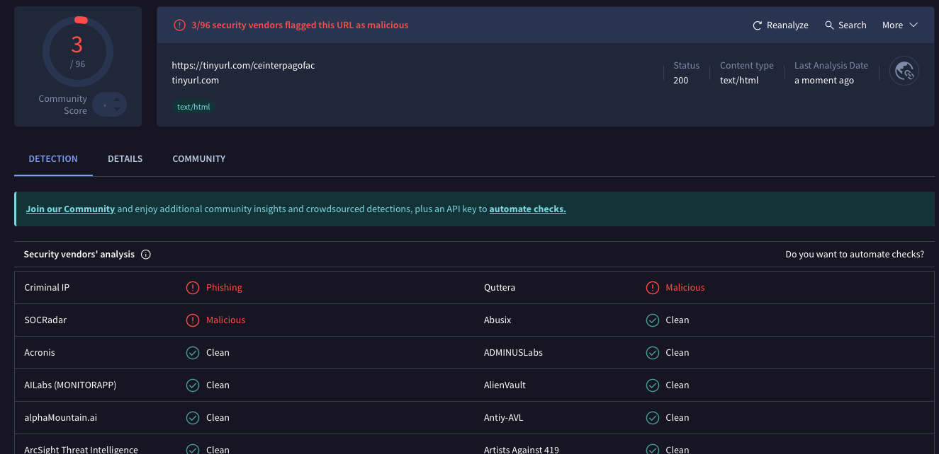Screen dimensions: 939x454
Task: Click the Antiy-AVL vendor name
Action: tap(504, 418)
